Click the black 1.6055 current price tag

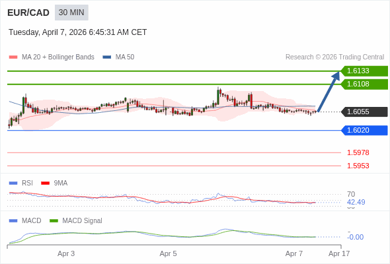[x=364, y=112]
